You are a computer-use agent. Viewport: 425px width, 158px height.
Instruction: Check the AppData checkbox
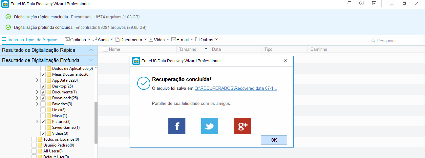click(43, 80)
